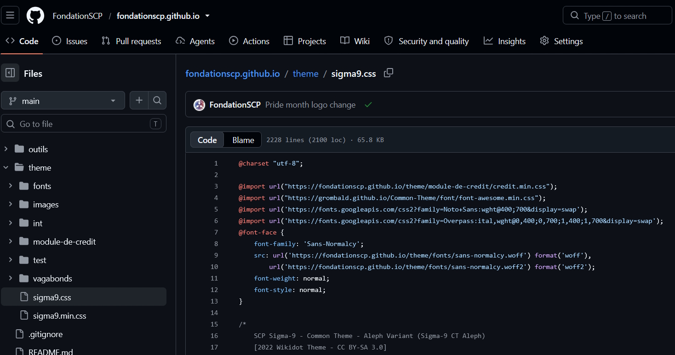
Task: Select the sigma9.min.css file icon
Action: 24,315
